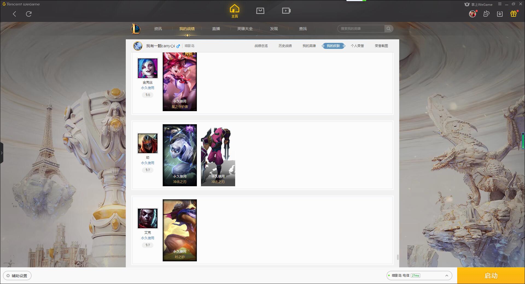Refresh the page with the reload icon
Screen dimensions: 525x284
tap(29, 14)
